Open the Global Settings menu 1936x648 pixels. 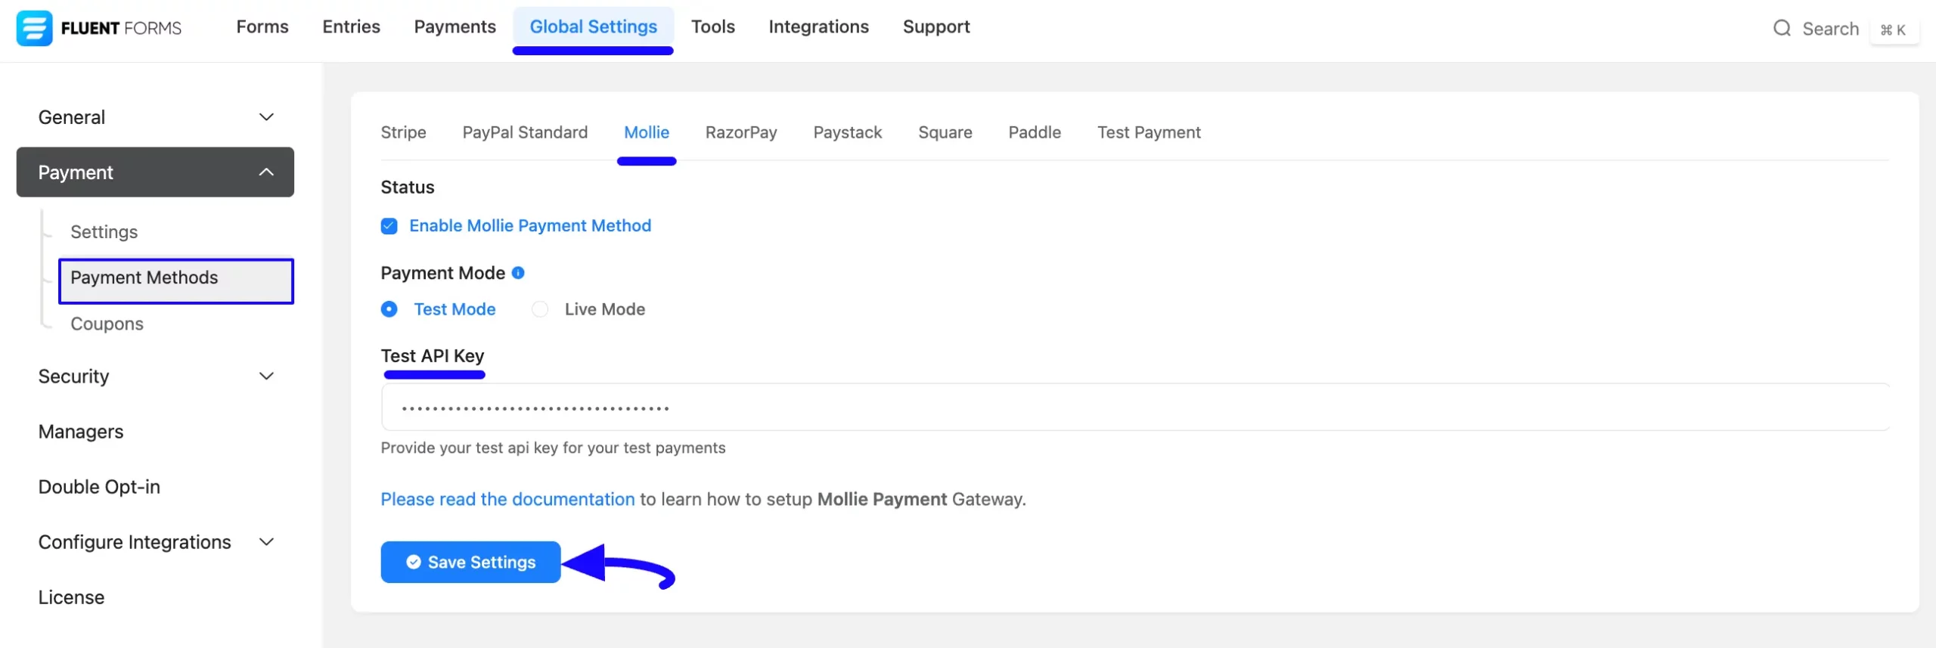tap(594, 27)
